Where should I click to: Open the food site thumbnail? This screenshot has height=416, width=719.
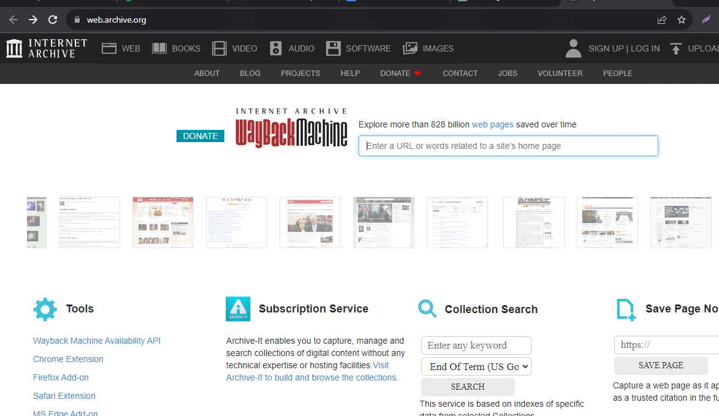(x=163, y=222)
